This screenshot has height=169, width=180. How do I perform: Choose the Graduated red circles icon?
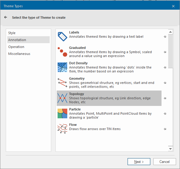[62, 52]
